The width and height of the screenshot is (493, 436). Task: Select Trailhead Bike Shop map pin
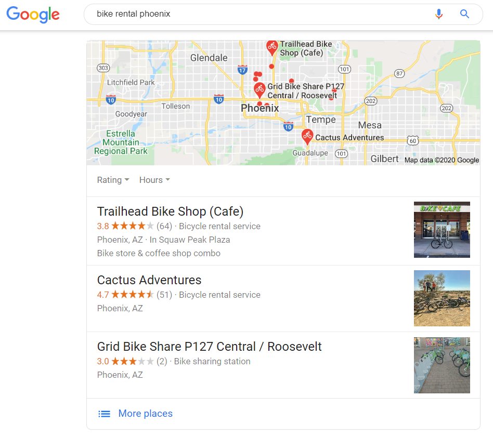pyautogui.click(x=272, y=48)
